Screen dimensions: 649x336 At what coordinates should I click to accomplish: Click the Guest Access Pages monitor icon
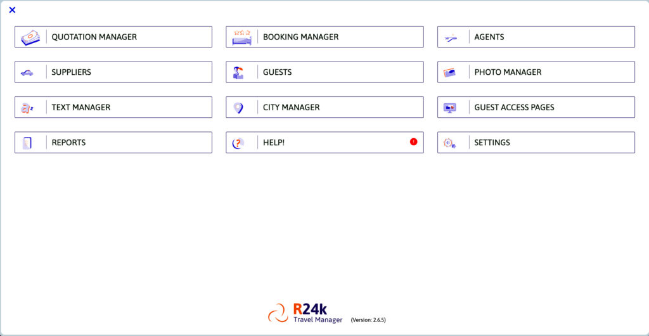tap(450, 108)
